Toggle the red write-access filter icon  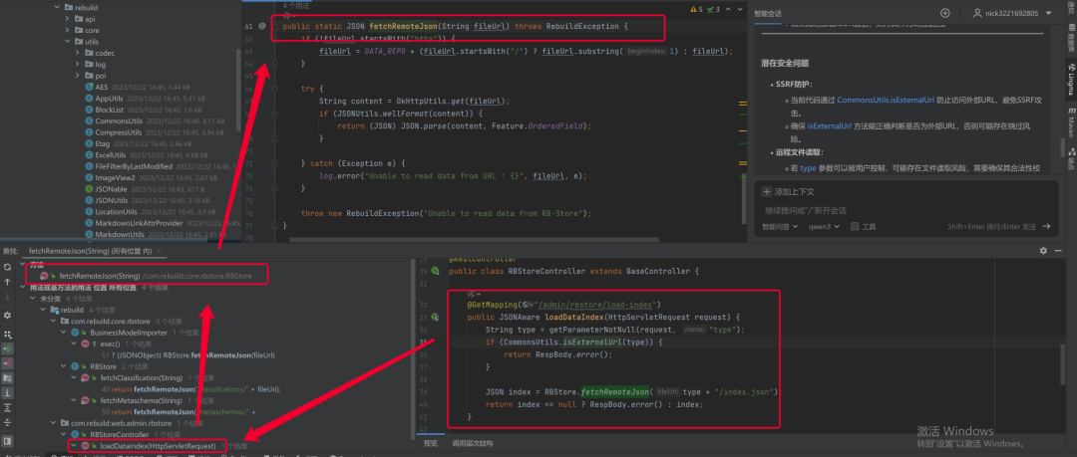coord(8,363)
